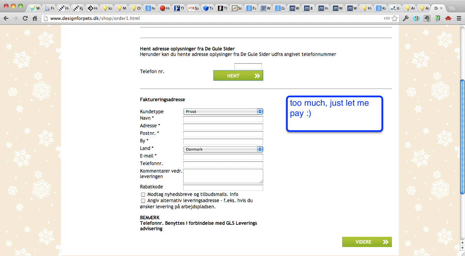
Task: Check 'Angiv alternativ leveringsadresse' option
Action: pos(143,201)
